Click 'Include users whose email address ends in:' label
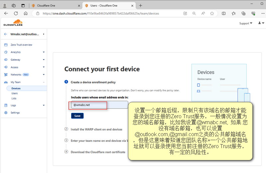266x173 pixels. [99, 97]
